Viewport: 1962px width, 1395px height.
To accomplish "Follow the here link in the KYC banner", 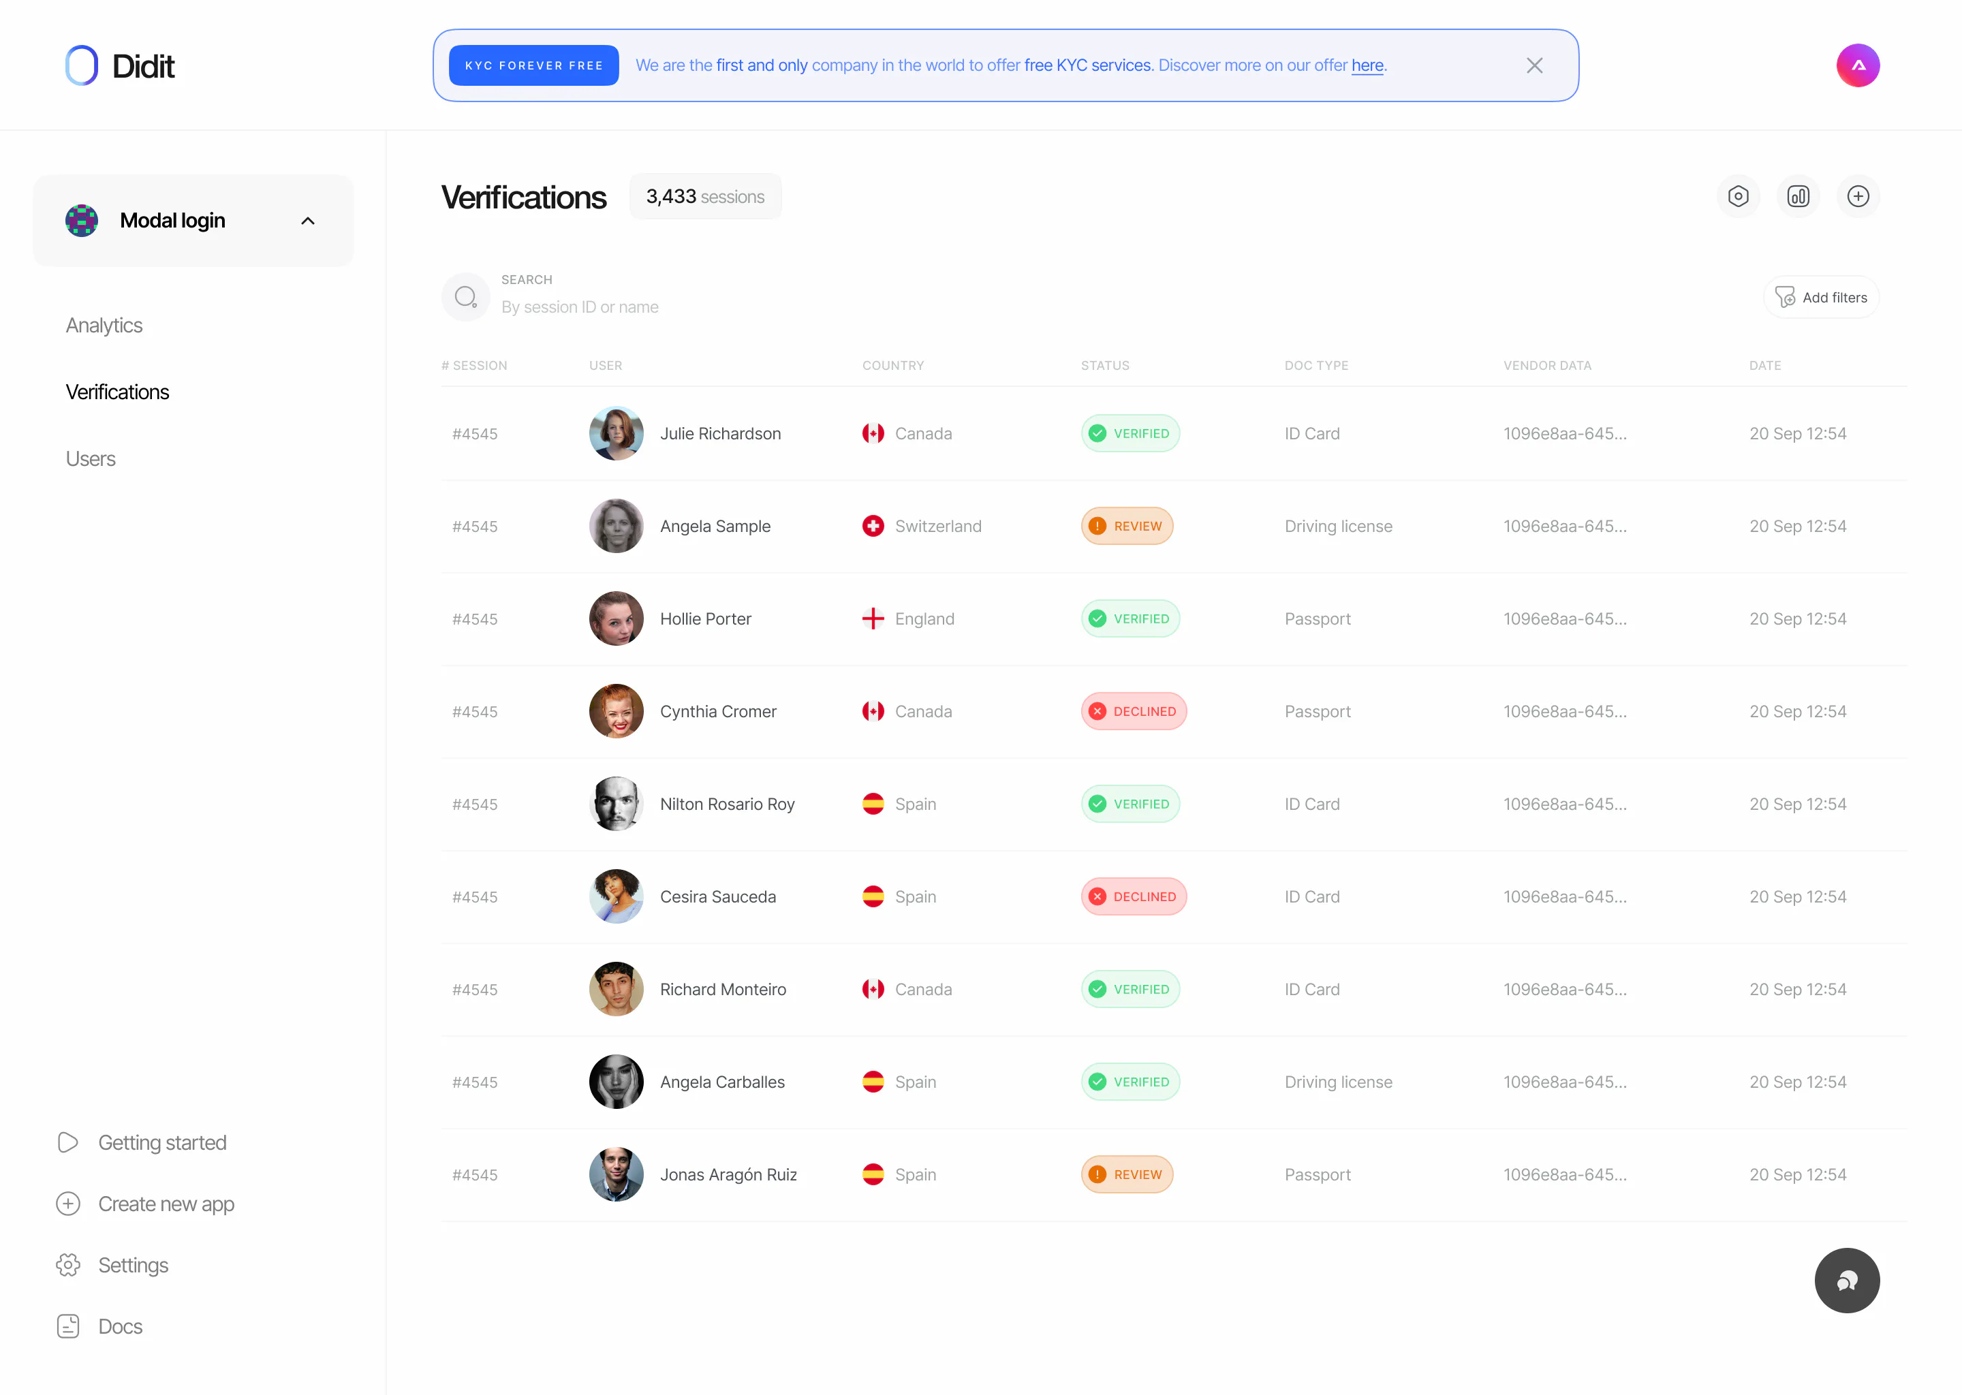I will tap(1367, 65).
